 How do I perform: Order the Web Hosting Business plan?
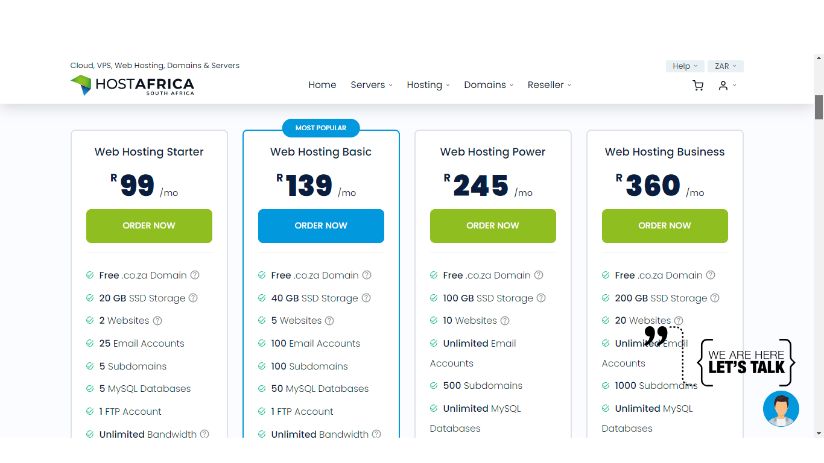coord(665,226)
